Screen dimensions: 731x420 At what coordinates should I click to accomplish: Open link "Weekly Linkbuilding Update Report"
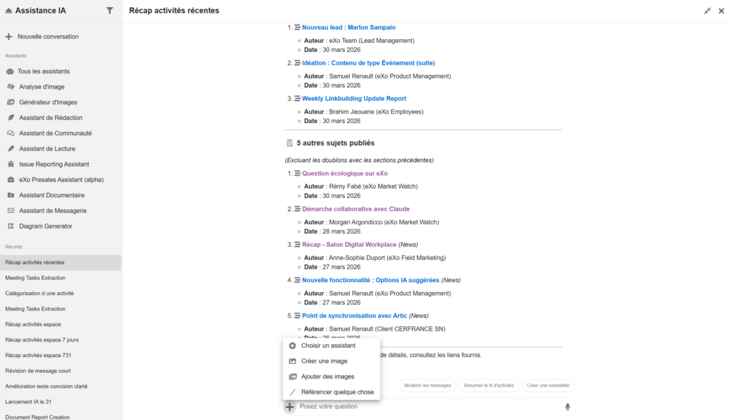[354, 99]
